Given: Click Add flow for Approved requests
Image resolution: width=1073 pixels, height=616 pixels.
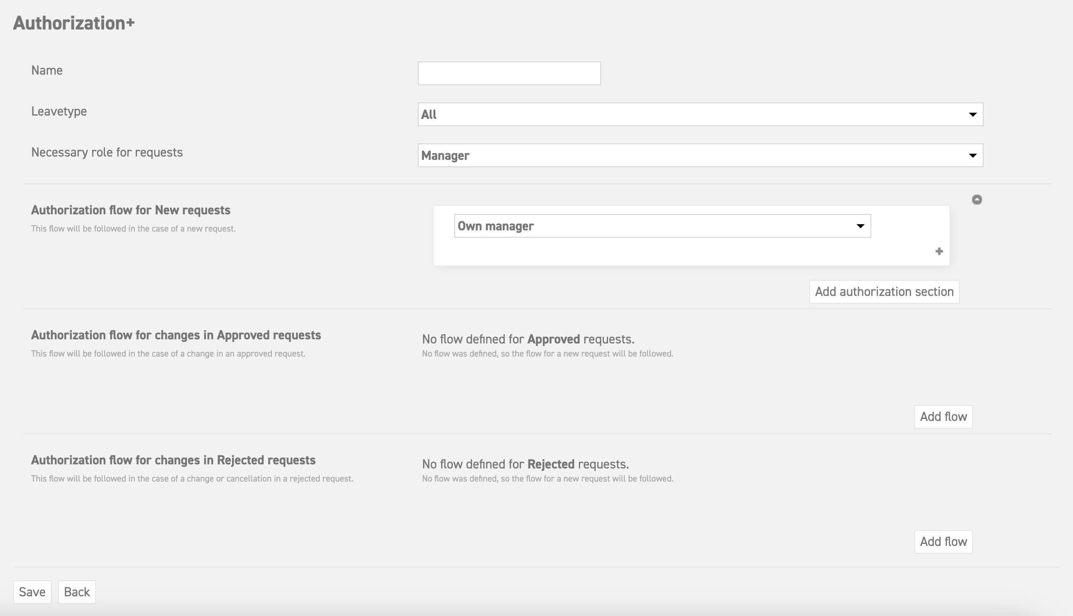Looking at the screenshot, I should click(x=943, y=417).
